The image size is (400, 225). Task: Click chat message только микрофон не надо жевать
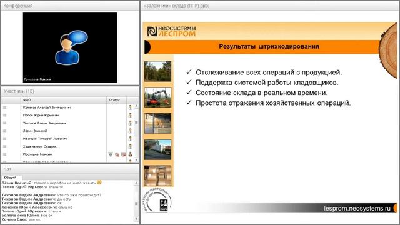pos(65,182)
